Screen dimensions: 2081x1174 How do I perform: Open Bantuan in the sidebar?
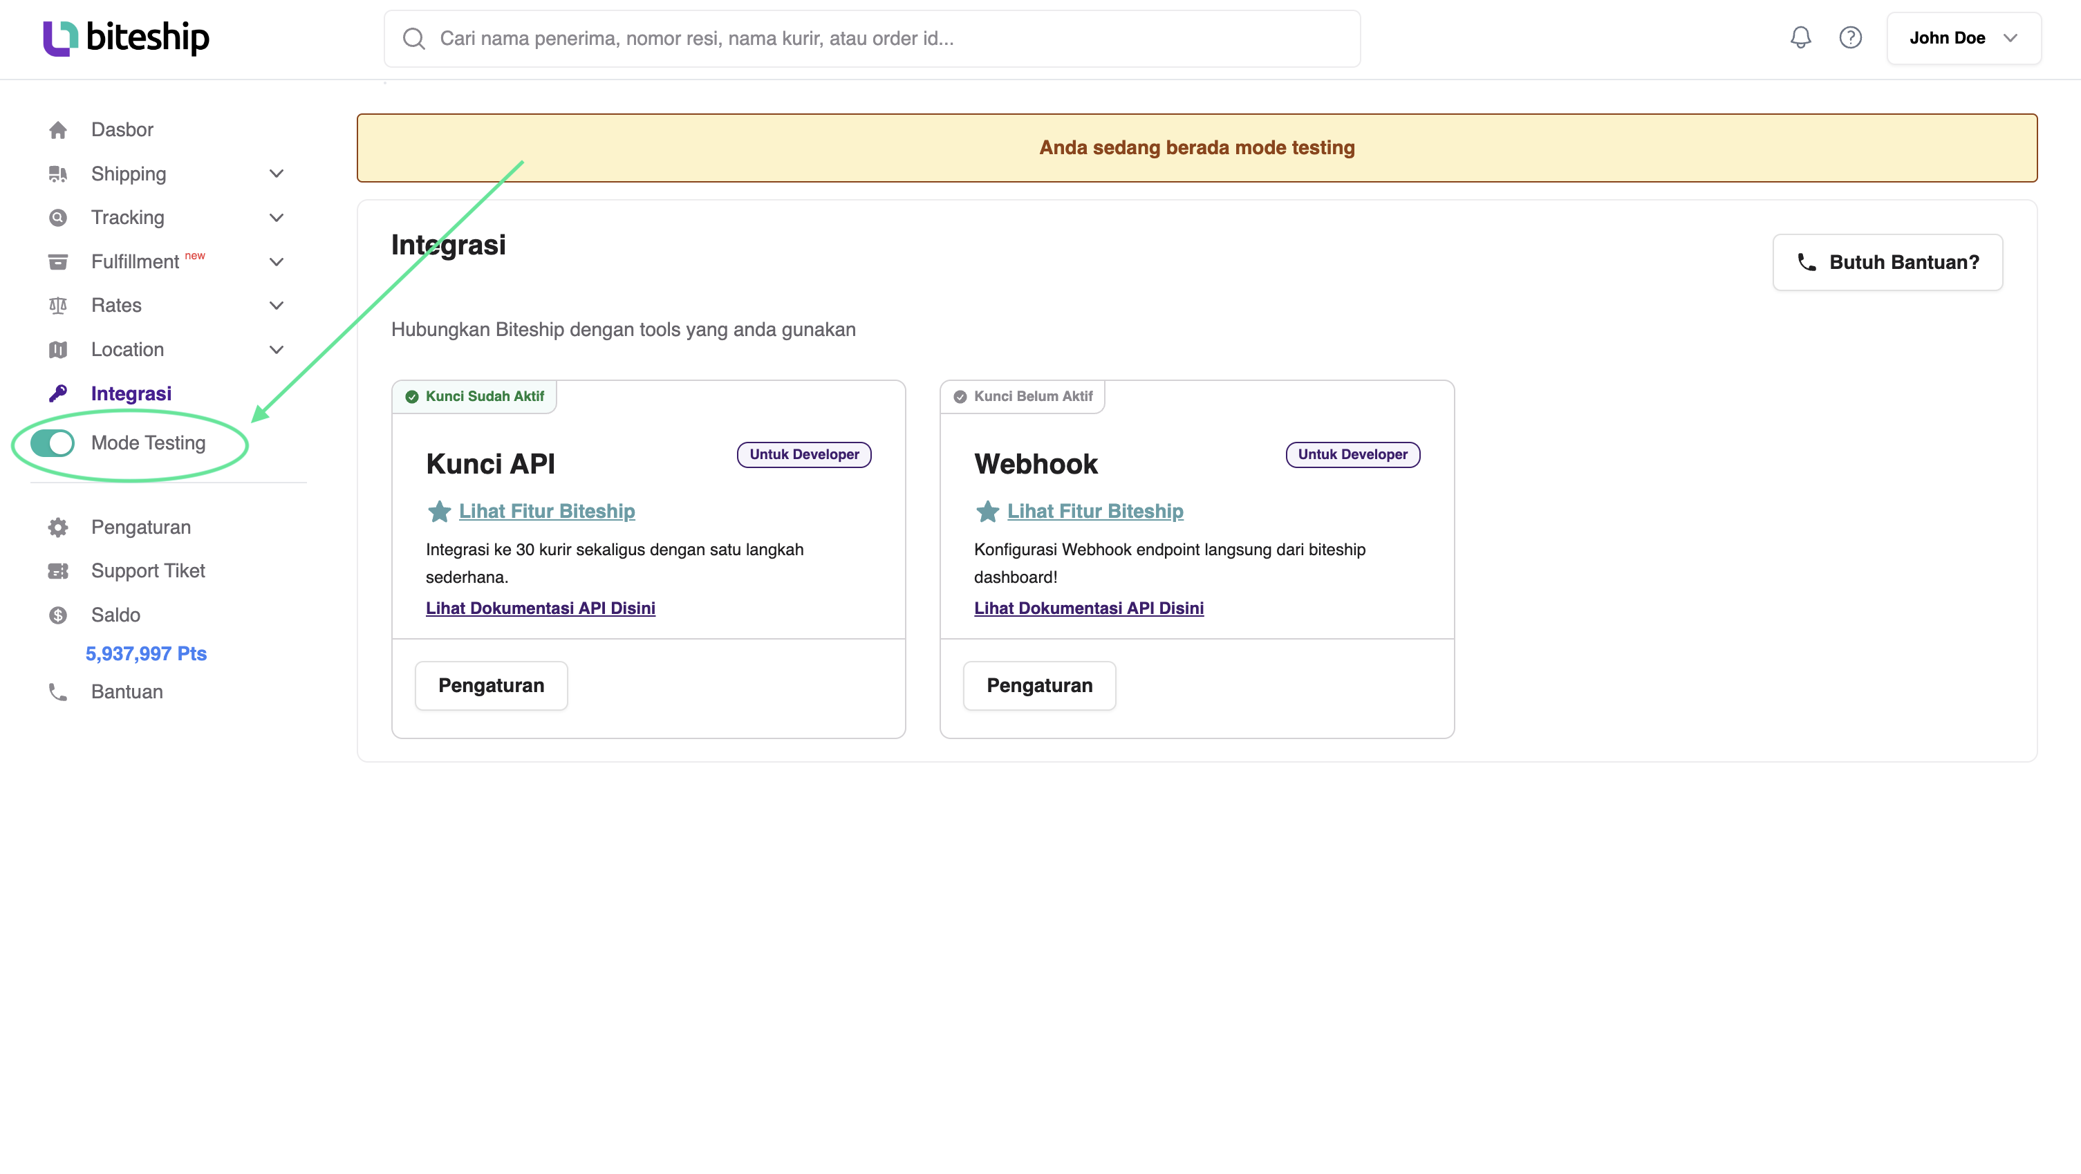click(x=127, y=691)
